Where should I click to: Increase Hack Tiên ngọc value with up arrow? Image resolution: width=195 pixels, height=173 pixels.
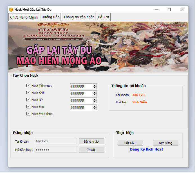point(95,85)
